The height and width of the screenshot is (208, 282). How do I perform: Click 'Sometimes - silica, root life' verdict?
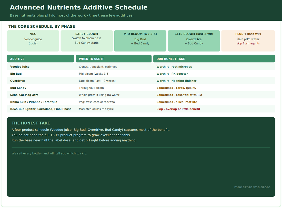click(x=177, y=102)
